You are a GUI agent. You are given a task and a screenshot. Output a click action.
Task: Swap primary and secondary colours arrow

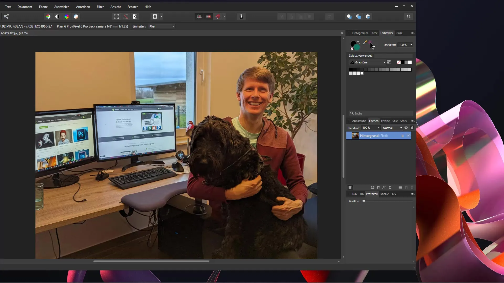tap(359, 42)
